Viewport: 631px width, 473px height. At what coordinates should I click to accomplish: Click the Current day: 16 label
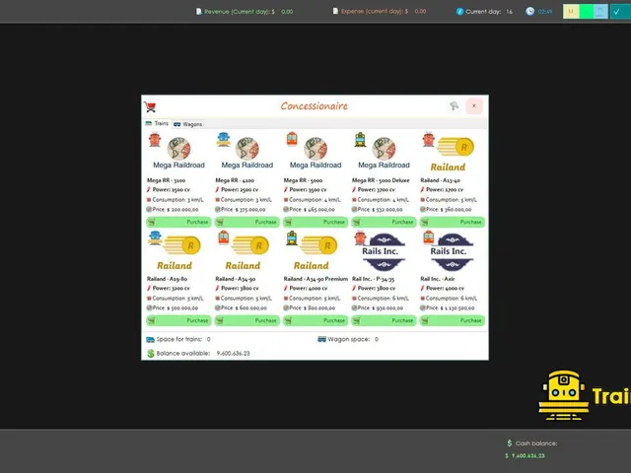tap(489, 11)
